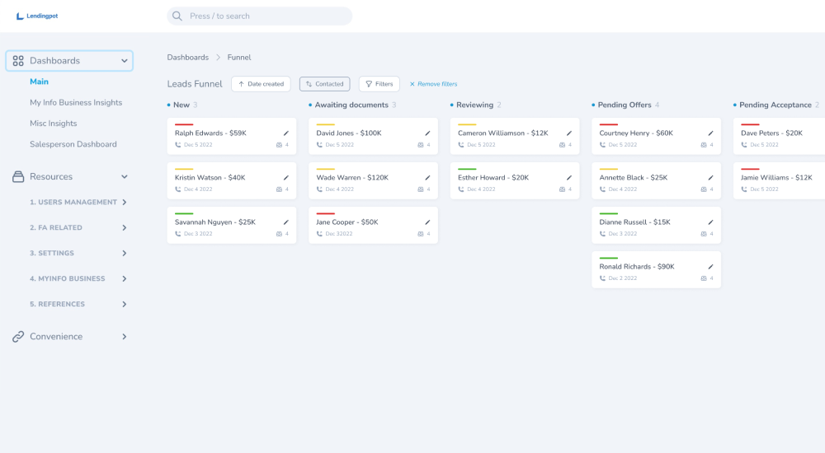Expand the Users Management section
Screen dimensions: 825x453
pyautogui.click(x=125, y=203)
